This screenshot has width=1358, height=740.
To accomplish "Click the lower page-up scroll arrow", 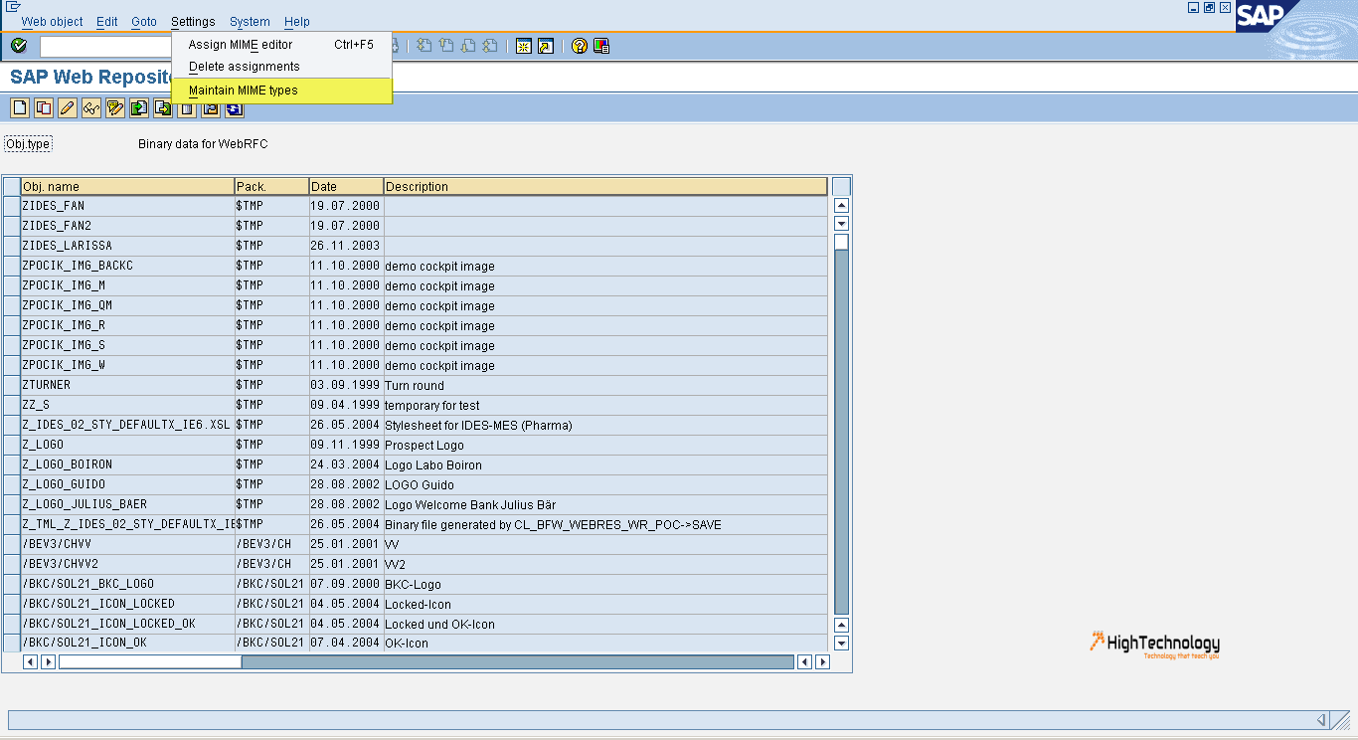I will [841, 625].
